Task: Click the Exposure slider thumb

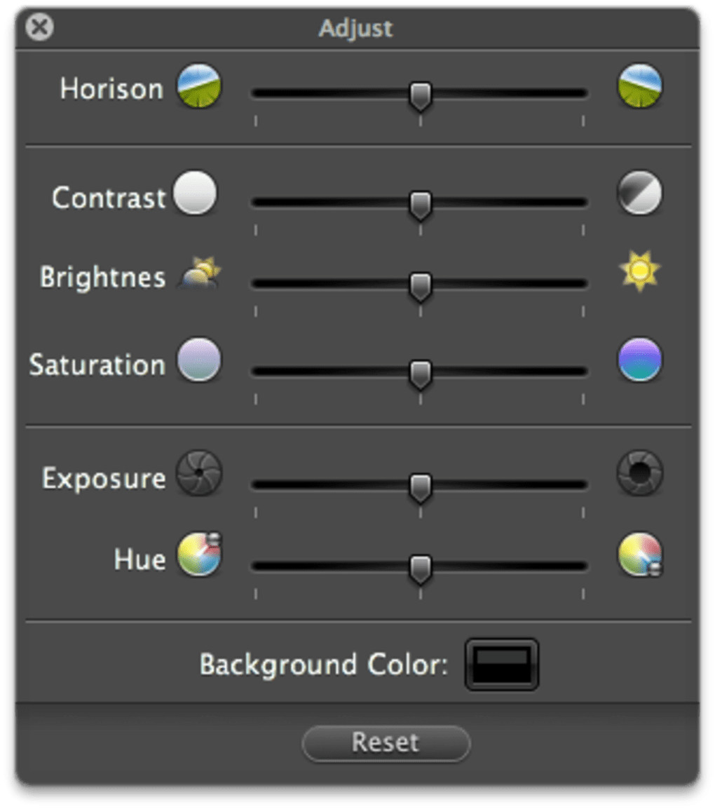Action: pyautogui.click(x=420, y=487)
